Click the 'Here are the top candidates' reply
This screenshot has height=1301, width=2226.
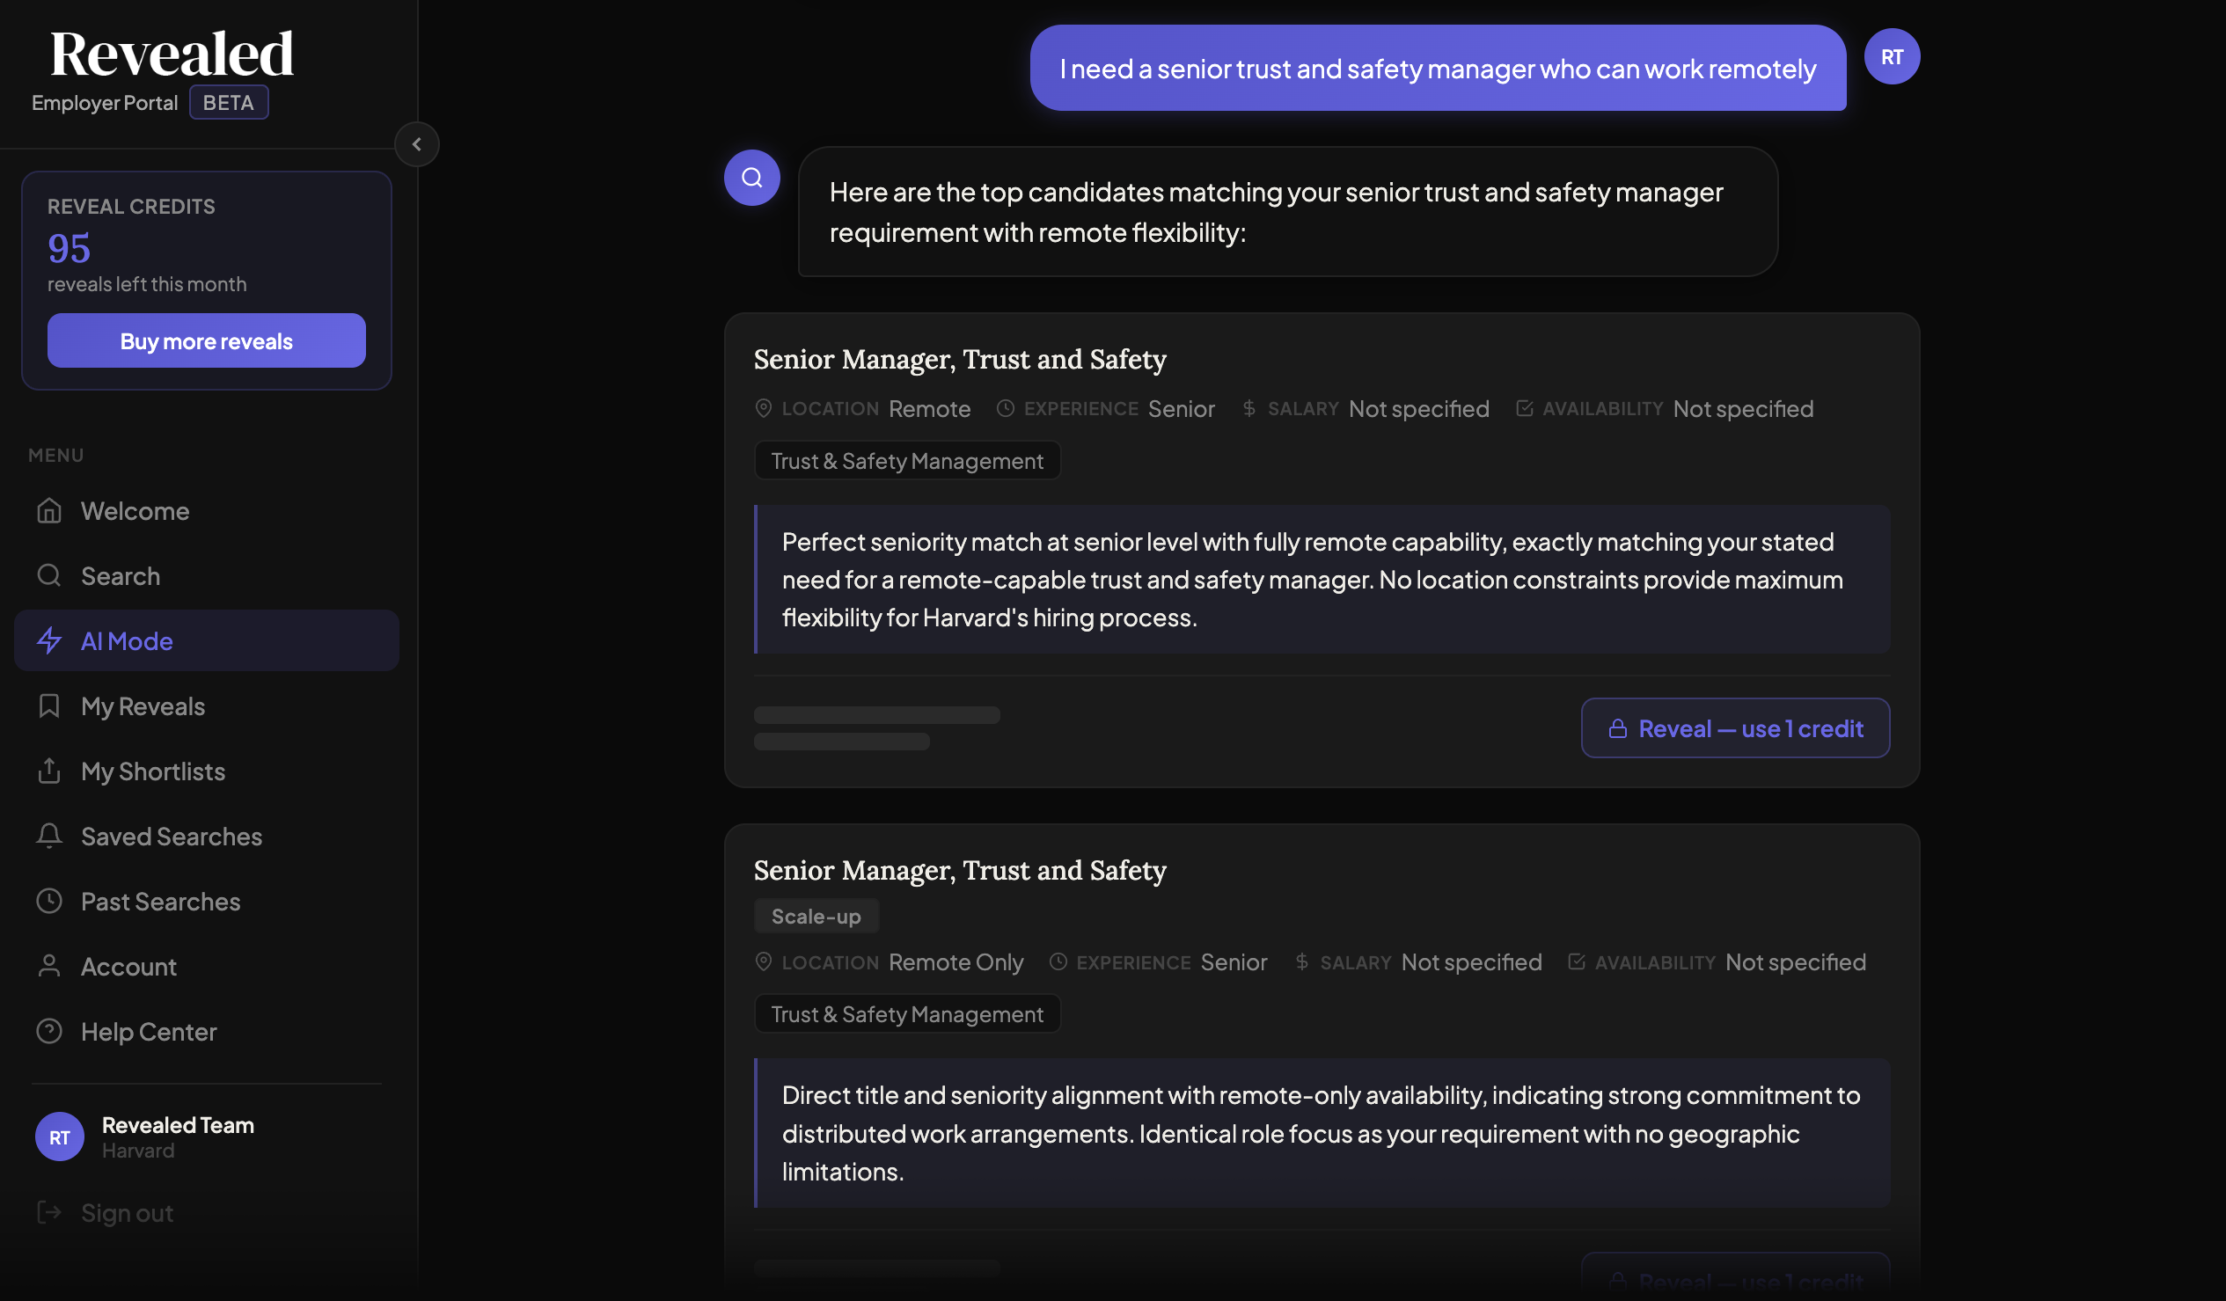tap(1288, 212)
